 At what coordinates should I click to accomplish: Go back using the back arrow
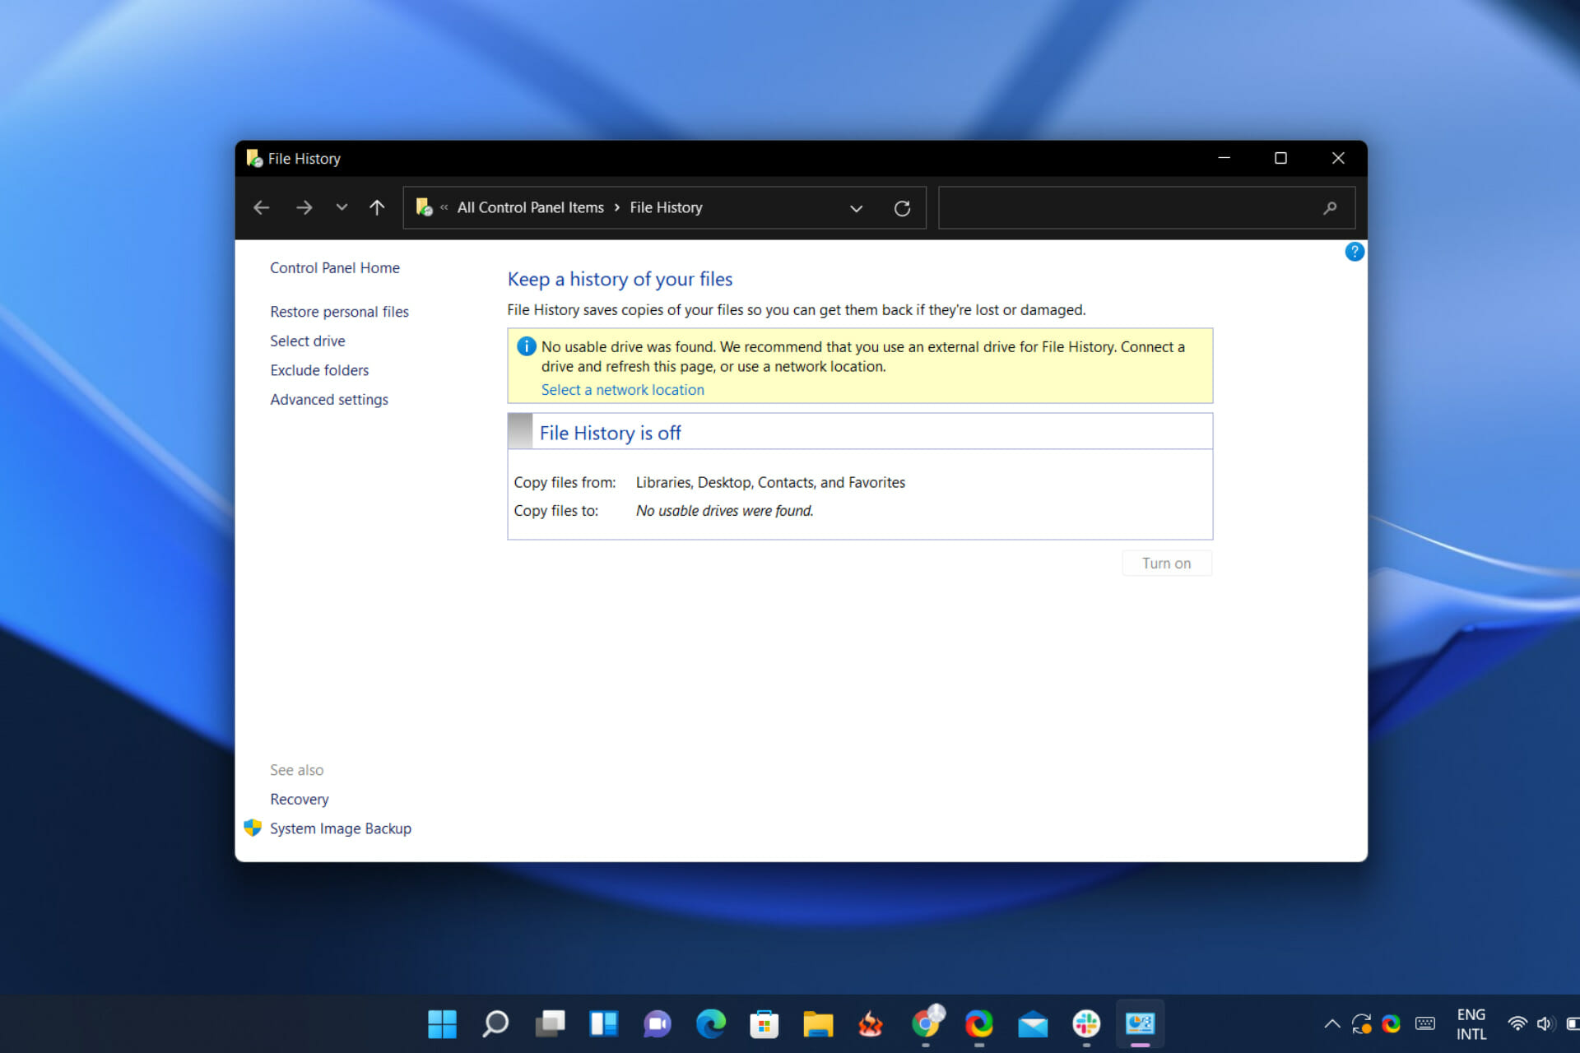(x=261, y=208)
